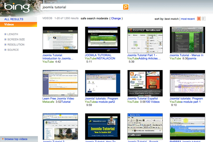This screenshot has width=213, height=142.
Task: Click the Change safe search link
Action: coord(116,18)
